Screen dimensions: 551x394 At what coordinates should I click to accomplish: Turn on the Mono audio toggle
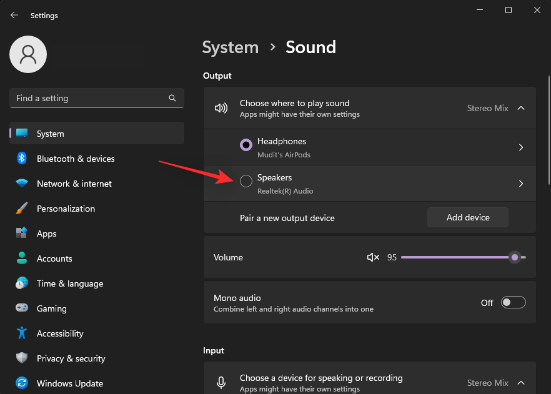tap(513, 303)
